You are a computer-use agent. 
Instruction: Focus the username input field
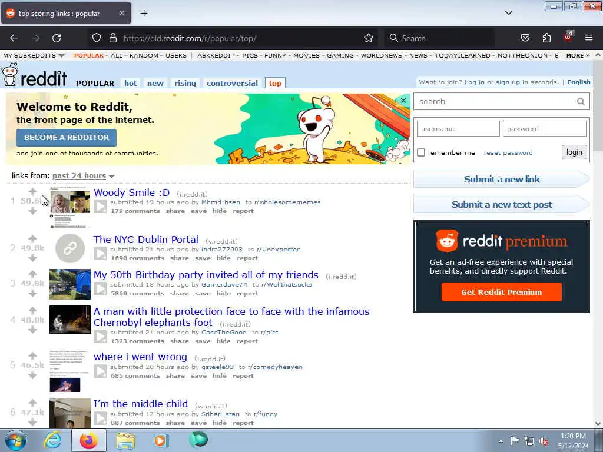click(x=458, y=129)
